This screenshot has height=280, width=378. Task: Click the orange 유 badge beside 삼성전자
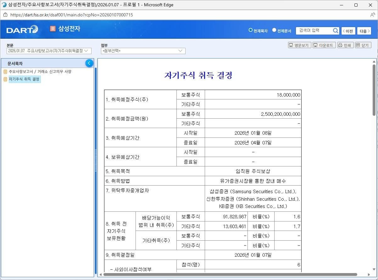click(x=53, y=29)
